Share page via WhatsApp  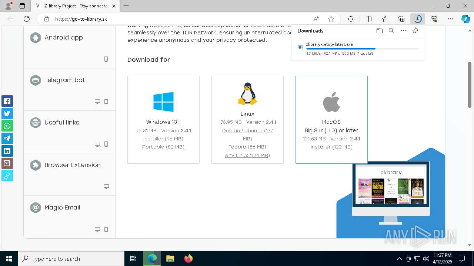(7, 126)
